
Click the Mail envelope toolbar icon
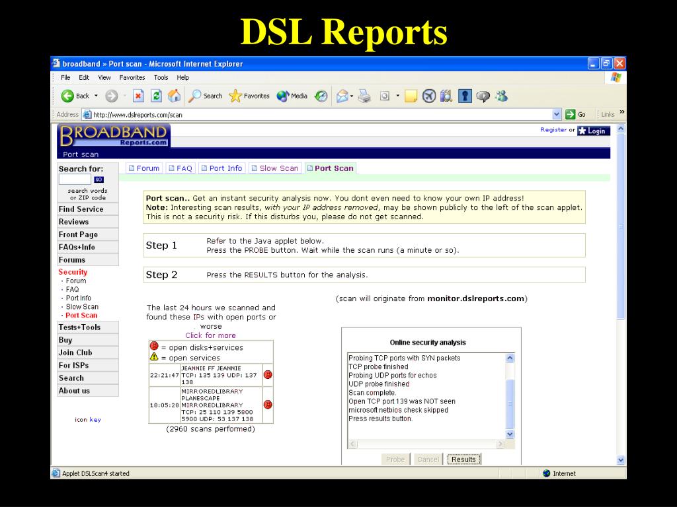[x=342, y=96]
